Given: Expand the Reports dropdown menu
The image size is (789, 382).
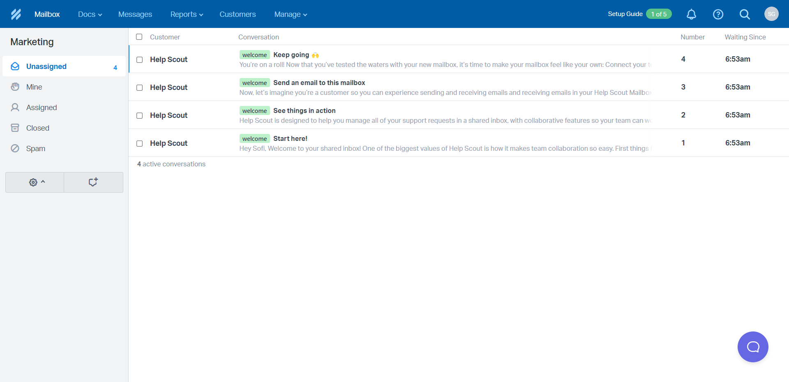Looking at the screenshot, I should (187, 14).
